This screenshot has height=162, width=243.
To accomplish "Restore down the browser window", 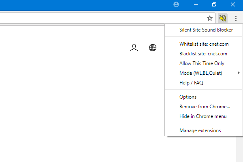I will click(x=214, y=4).
